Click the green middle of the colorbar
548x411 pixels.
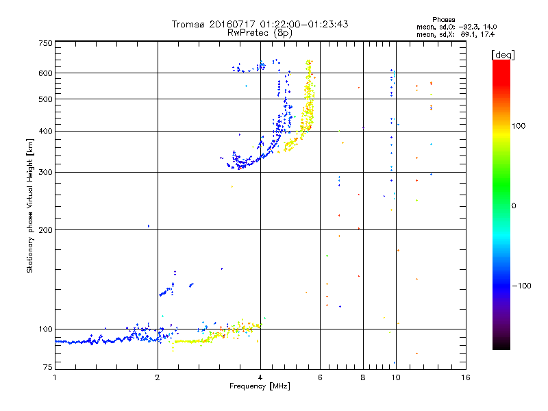click(x=501, y=185)
